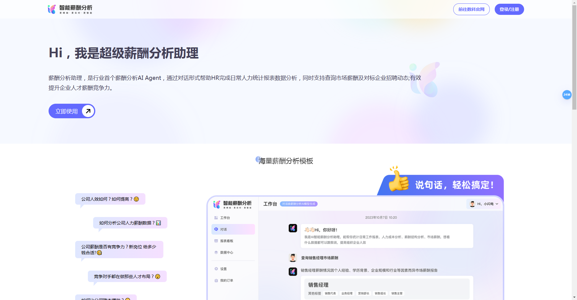Image resolution: width=577 pixels, height=300 pixels.
Task: Click the 报表看板 board icon
Action: coord(216,241)
